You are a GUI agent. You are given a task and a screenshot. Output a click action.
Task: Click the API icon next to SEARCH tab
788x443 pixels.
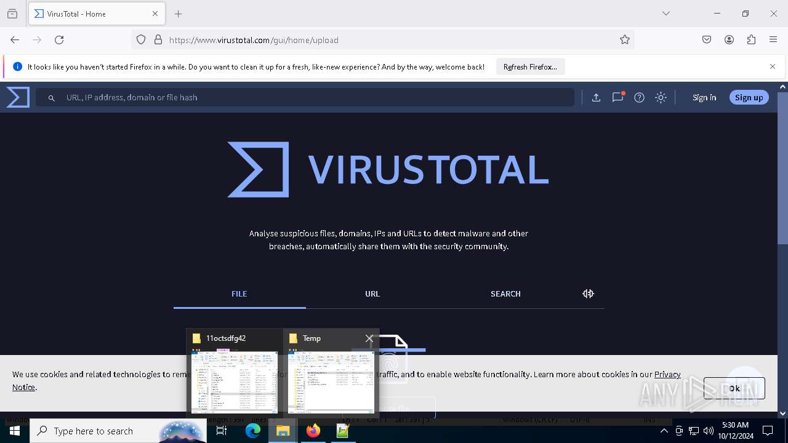tap(588, 294)
